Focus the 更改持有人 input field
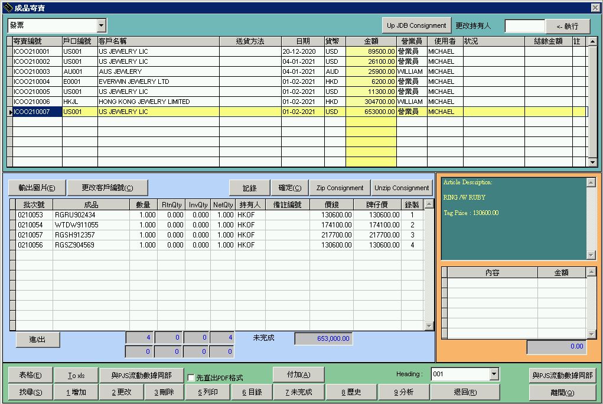Image resolution: width=603 pixels, height=404 pixels. coord(524,26)
